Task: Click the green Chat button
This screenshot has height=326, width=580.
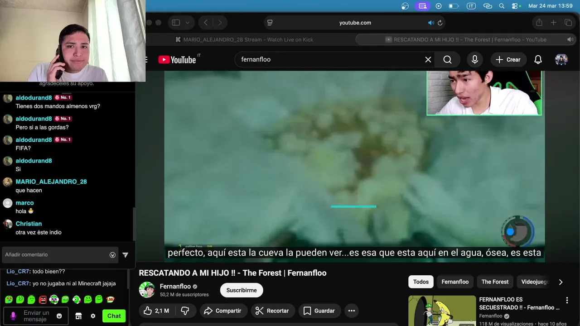Action: pos(114,316)
